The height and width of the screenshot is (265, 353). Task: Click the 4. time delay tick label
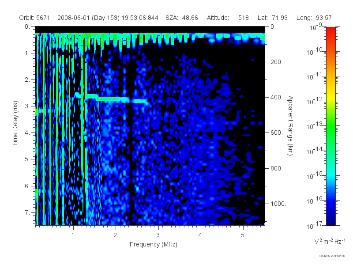(27, 133)
